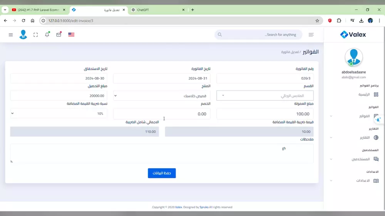The width and height of the screenshot is (385, 216).
Task: Click the notes textarea containing gh
Action: (x=162, y=153)
